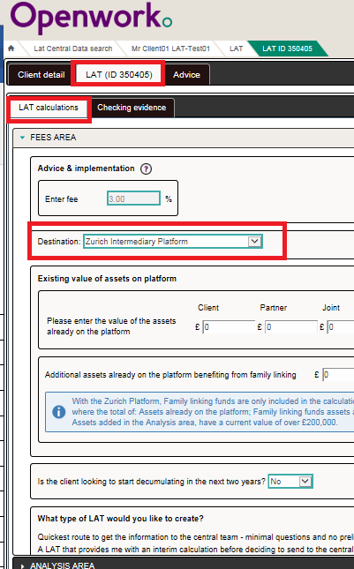Open the Advice tab

pyautogui.click(x=186, y=75)
